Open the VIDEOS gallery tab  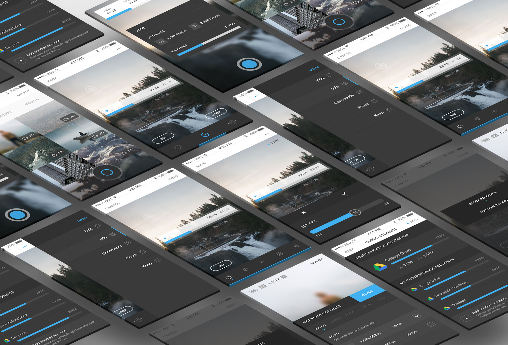[32, 102]
